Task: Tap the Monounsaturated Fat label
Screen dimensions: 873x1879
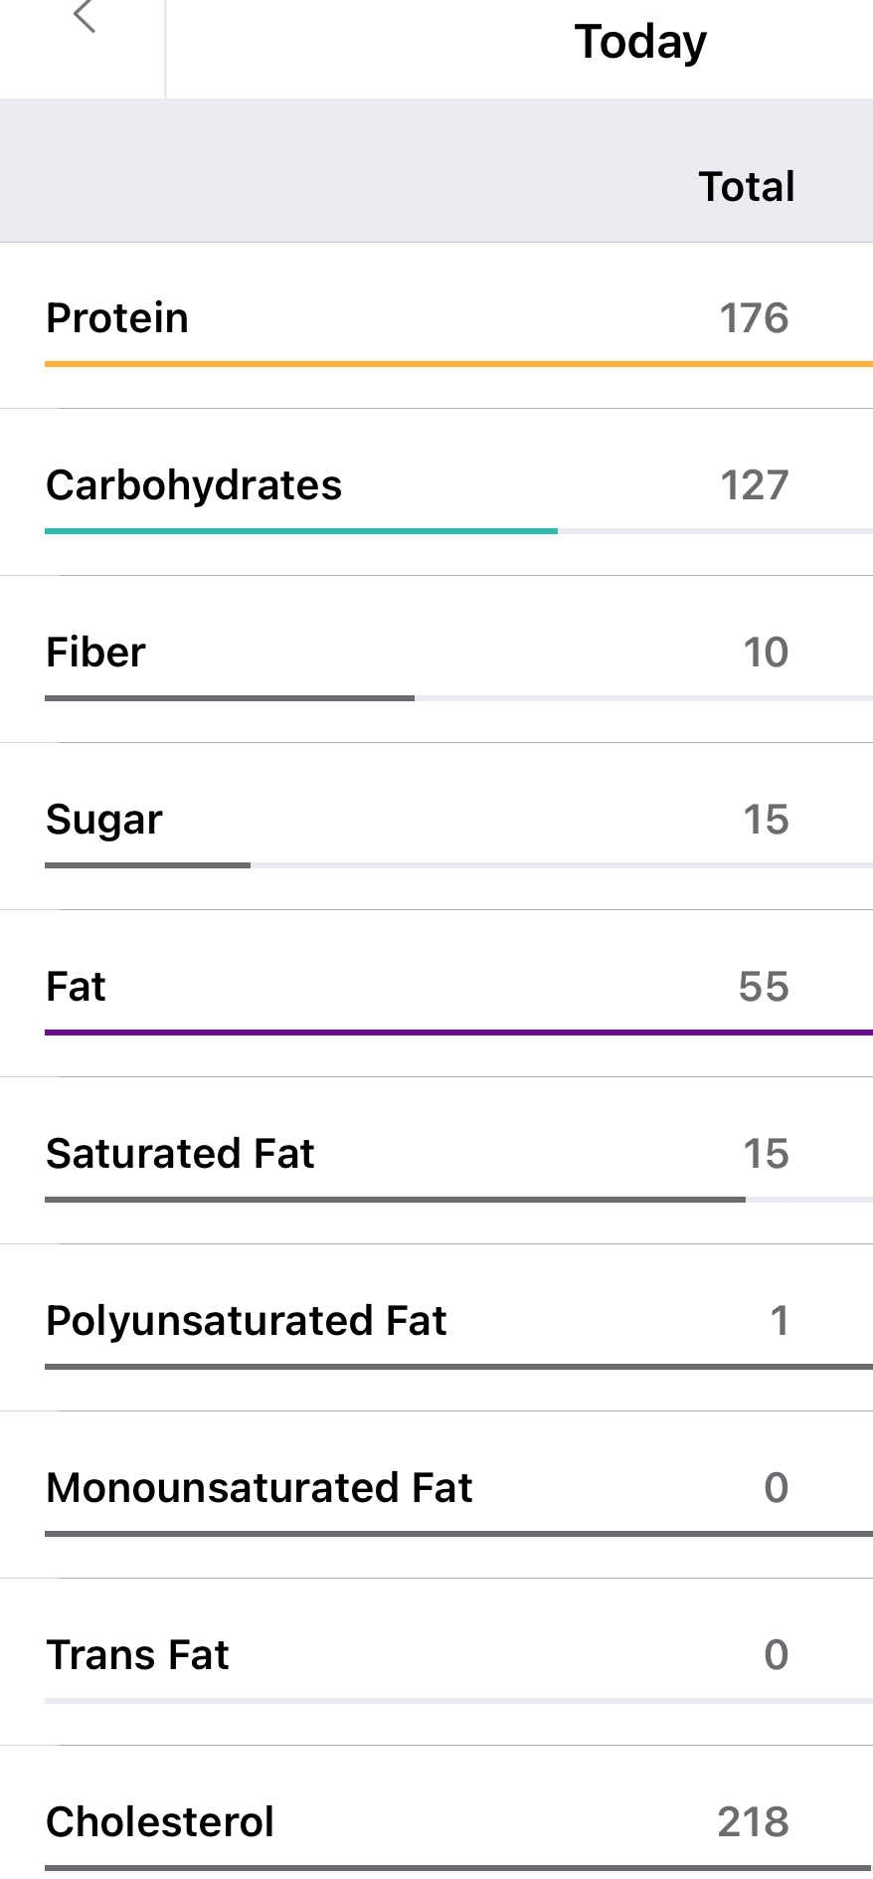Action: click(x=260, y=1488)
